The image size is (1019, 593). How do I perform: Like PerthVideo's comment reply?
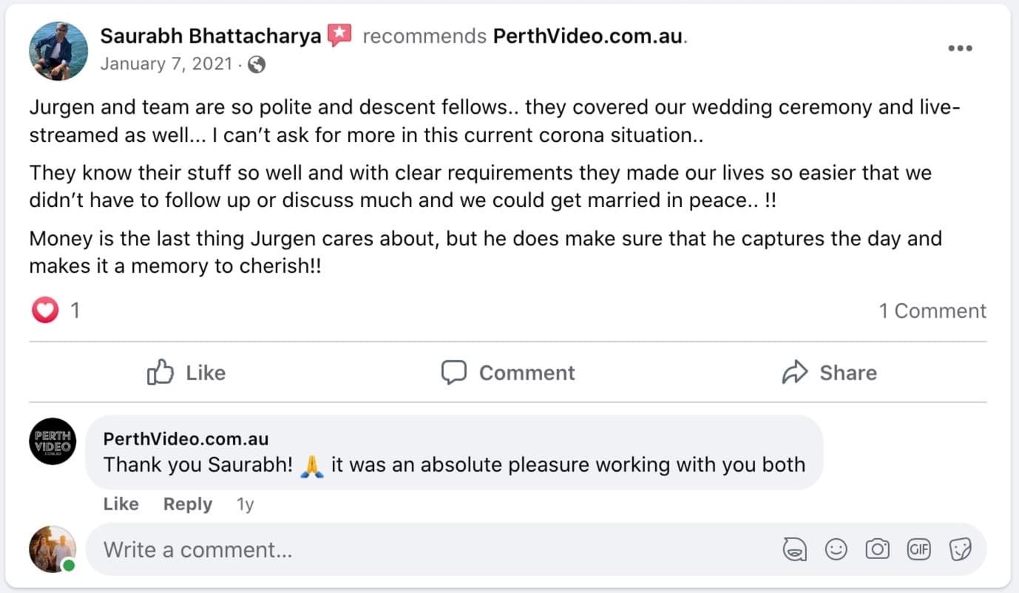121,504
